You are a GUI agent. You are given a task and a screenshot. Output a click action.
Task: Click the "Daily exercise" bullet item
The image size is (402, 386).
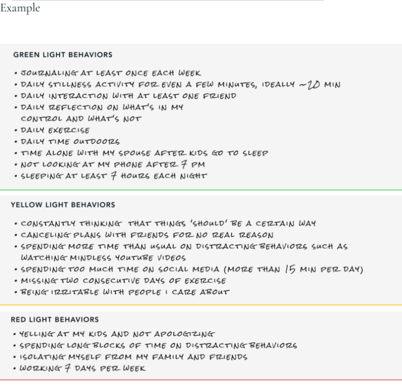pos(55,130)
